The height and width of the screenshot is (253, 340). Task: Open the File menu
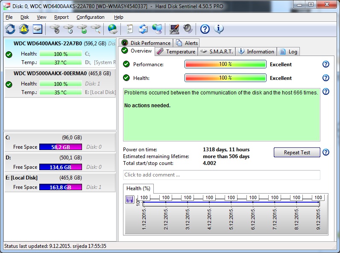[x=9, y=17]
